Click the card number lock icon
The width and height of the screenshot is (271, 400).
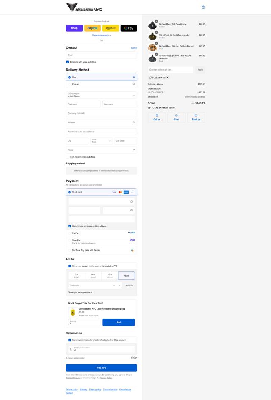(131, 201)
